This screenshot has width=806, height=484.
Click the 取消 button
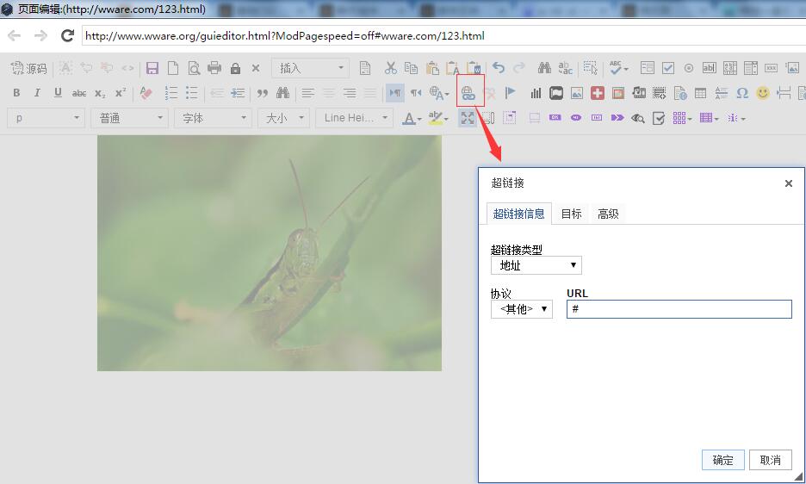tap(770, 460)
